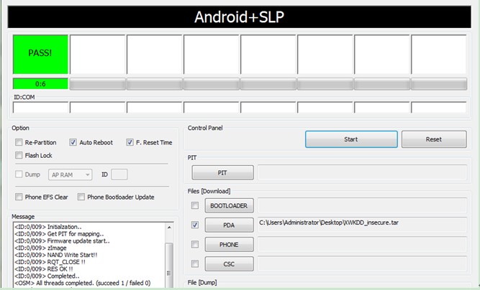Open the PIT file browser button
The image size is (480, 290).
click(x=223, y=173)
